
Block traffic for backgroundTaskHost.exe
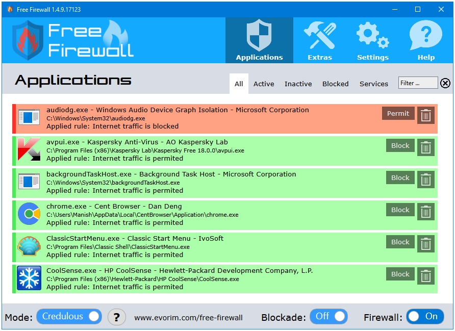(x=400, y=177)
